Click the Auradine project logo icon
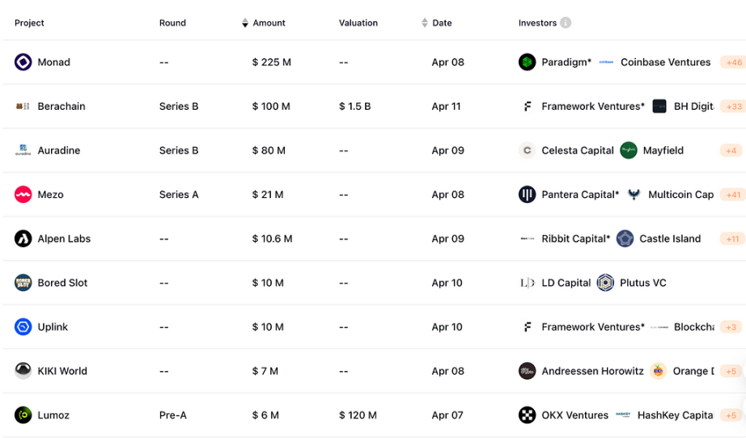The height and width of the screenshot is (438, 746). (x=23, y=150)
